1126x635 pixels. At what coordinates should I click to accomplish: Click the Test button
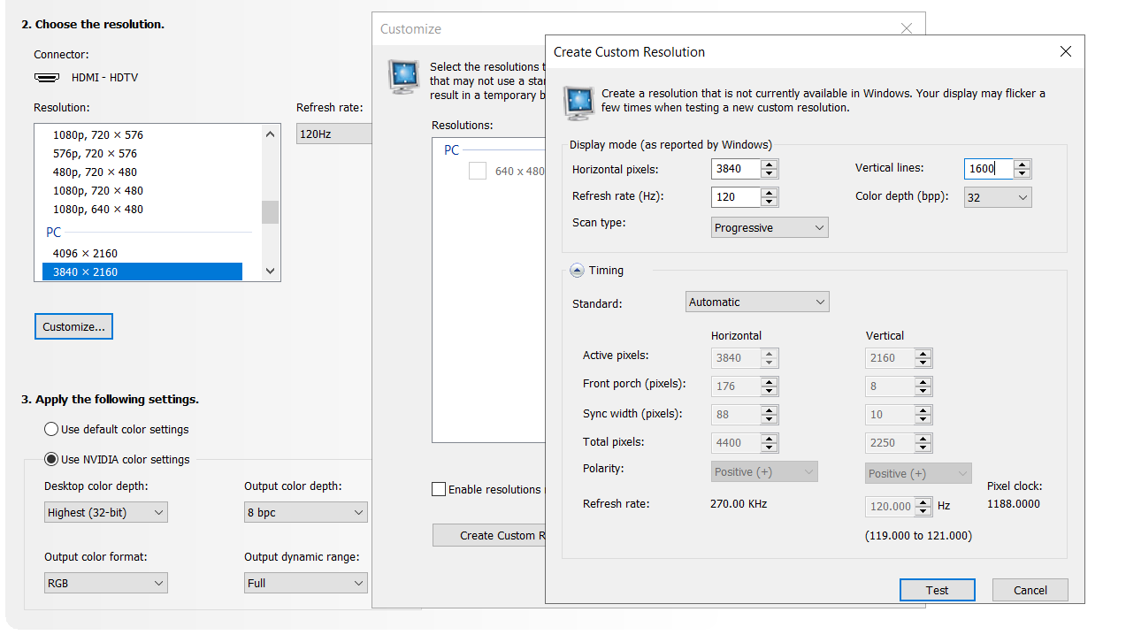point(938,590)
